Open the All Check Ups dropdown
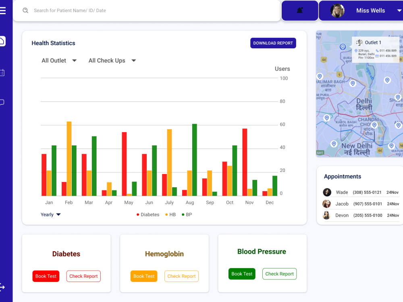403x302 pixels. pos(112,61)
